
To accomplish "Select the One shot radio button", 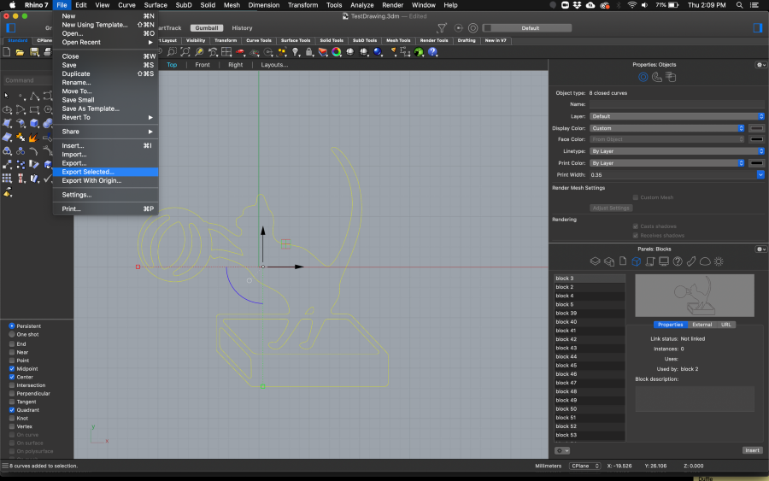I will point(12,334).
